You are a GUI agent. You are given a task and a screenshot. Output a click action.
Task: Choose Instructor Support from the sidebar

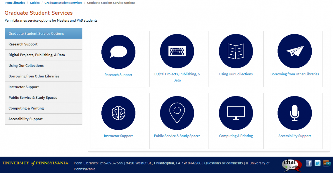(x=44, y=87)
